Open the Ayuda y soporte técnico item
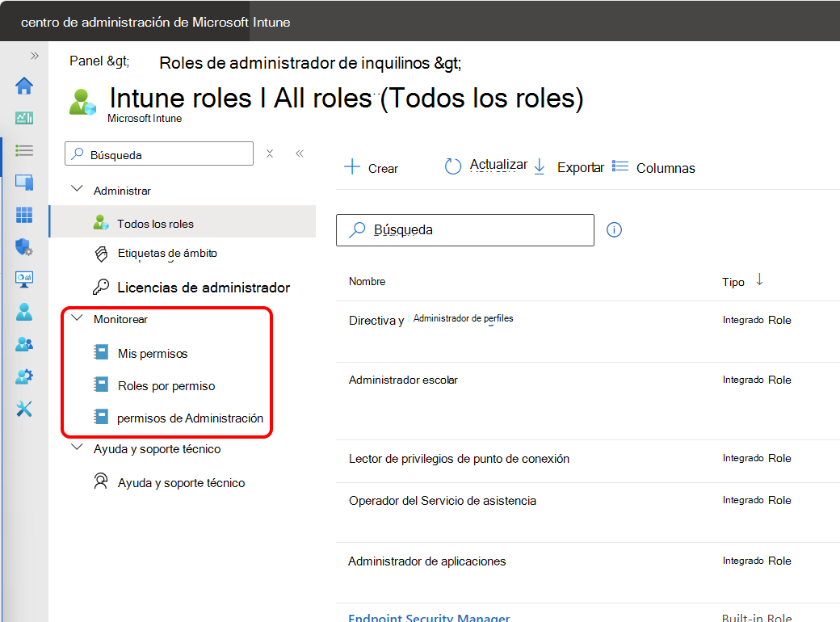 click(181, 483)
